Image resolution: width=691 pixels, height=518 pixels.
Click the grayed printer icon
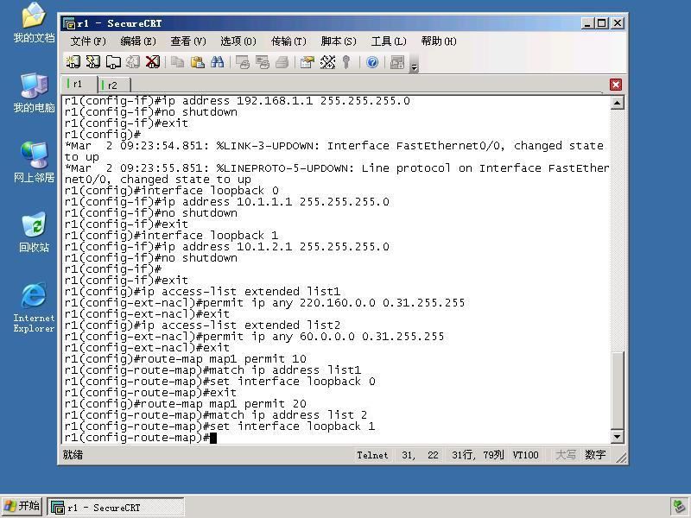[x=282, y=62]
